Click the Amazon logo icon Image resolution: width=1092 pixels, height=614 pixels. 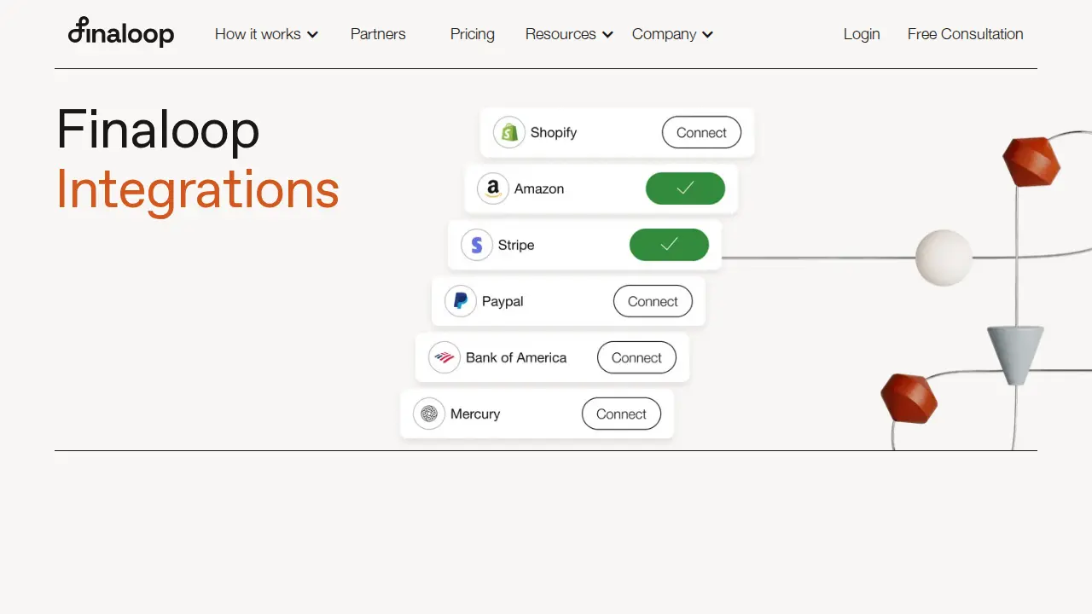pyautogui.click(x=493, y=188)
